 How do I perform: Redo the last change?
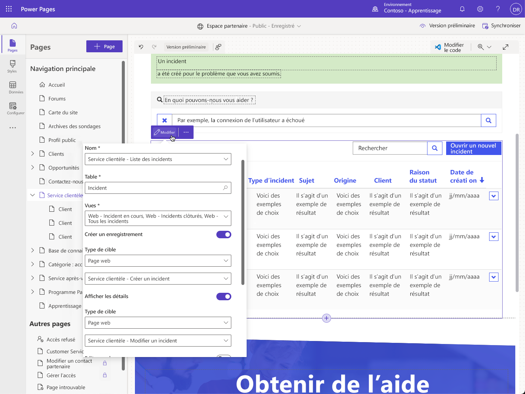(x=154, y=47)
